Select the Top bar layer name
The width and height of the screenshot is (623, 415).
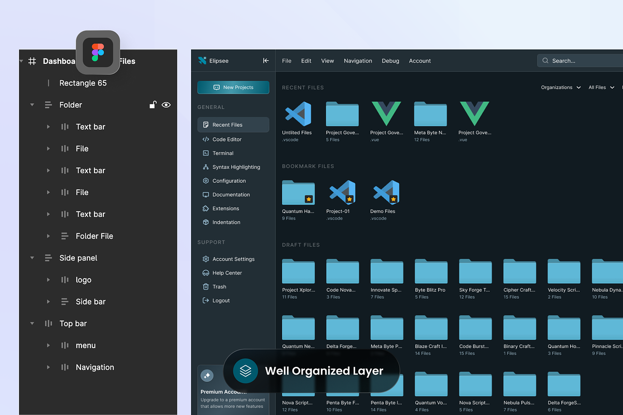coord(73,323)
